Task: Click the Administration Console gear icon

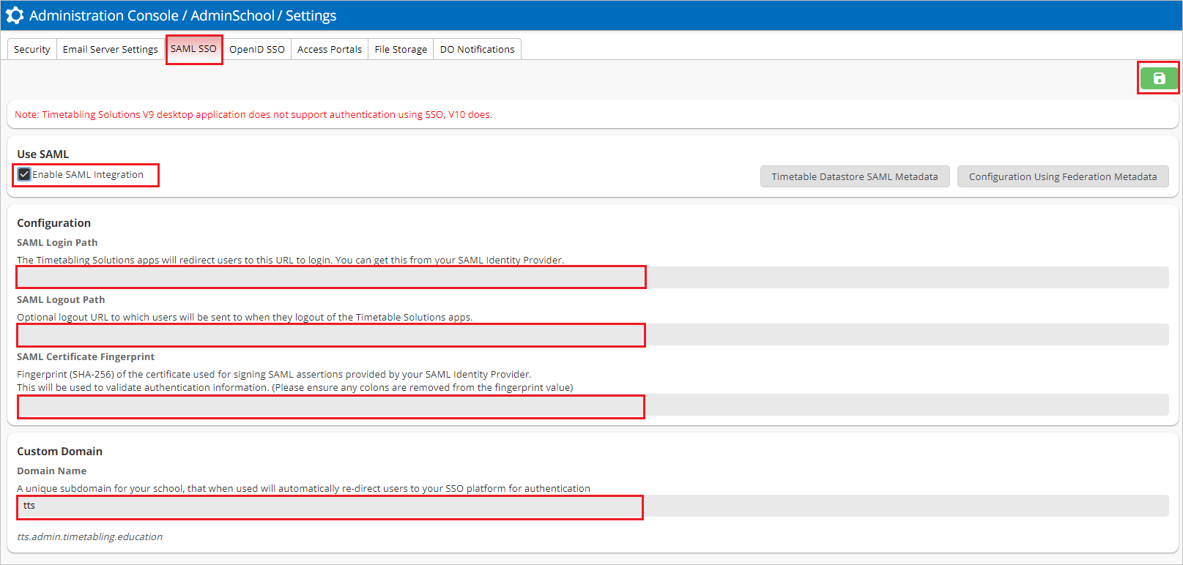Action: 15,15
